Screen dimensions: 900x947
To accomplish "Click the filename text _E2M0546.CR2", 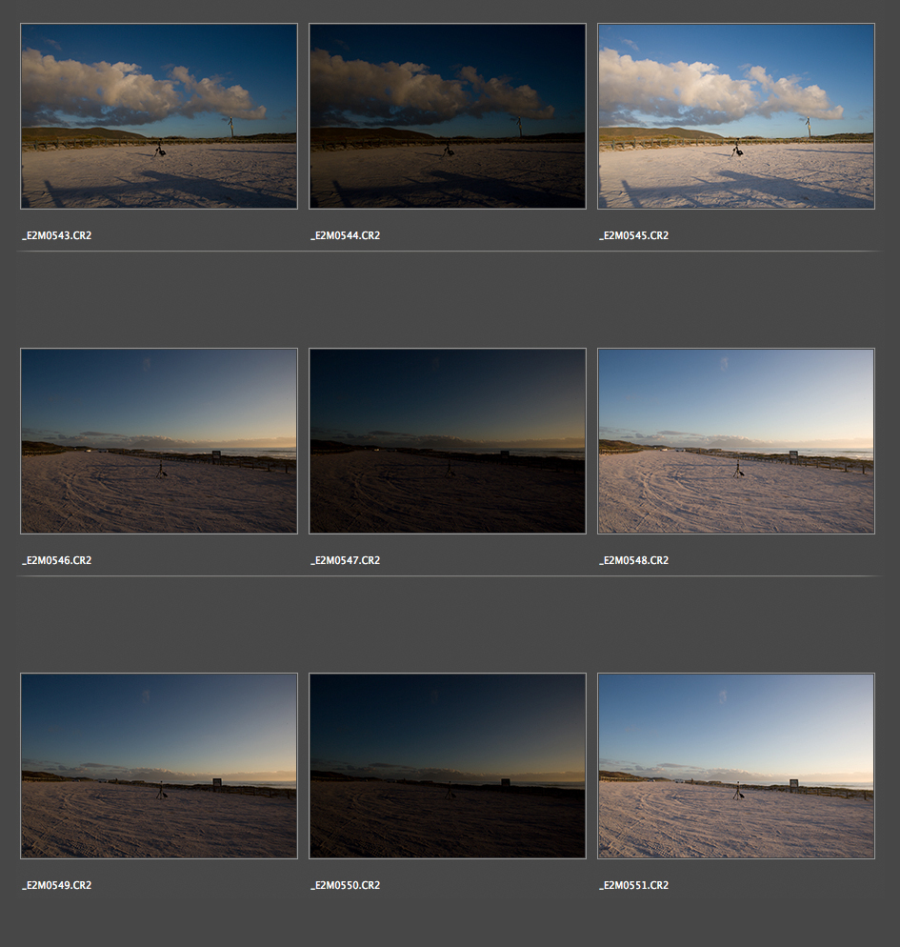I will [x=56, y=560].
